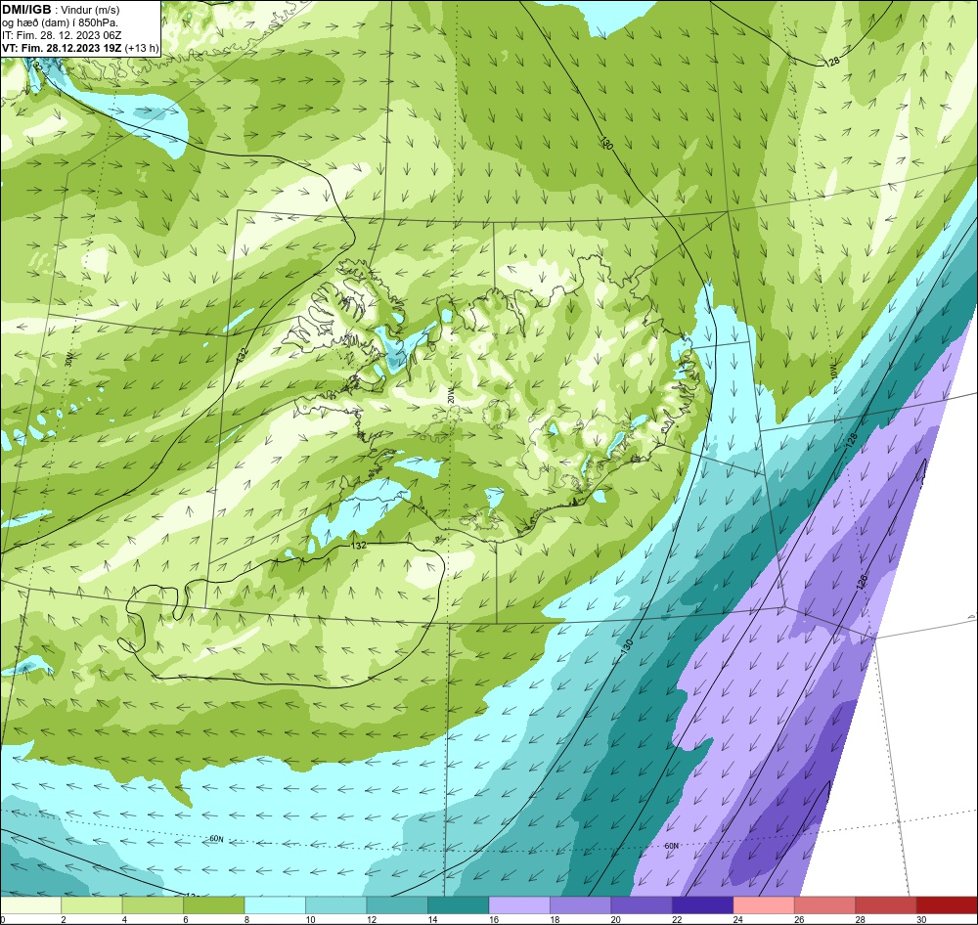
Task: Click the 'VT: Fim. 28.12.2023 19Z (+13 h)' line
Action: point(80,48)
